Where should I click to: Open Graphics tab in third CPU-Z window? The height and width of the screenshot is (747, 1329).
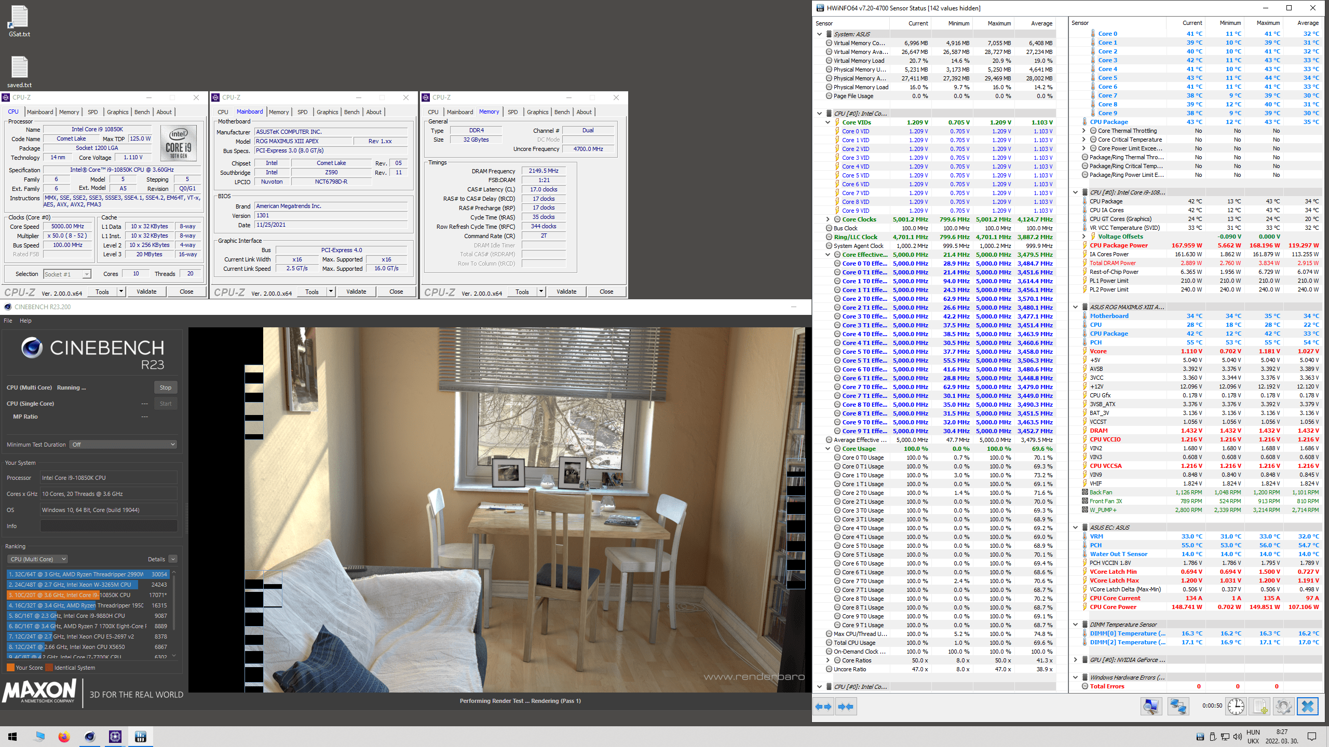tap(537, 112)
